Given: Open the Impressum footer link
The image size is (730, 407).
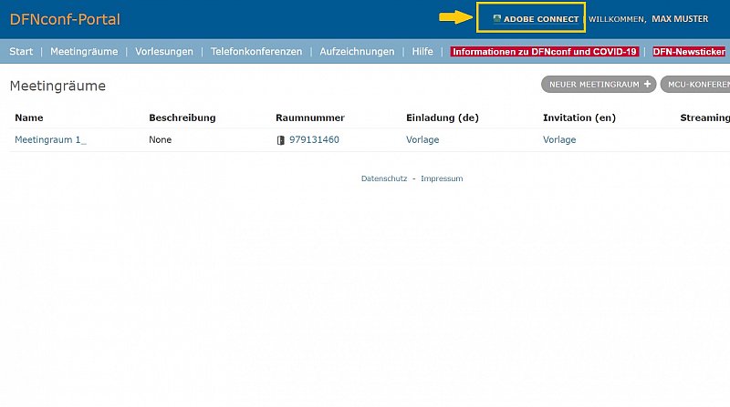Looking at the screenshot, I should [442, 178].
